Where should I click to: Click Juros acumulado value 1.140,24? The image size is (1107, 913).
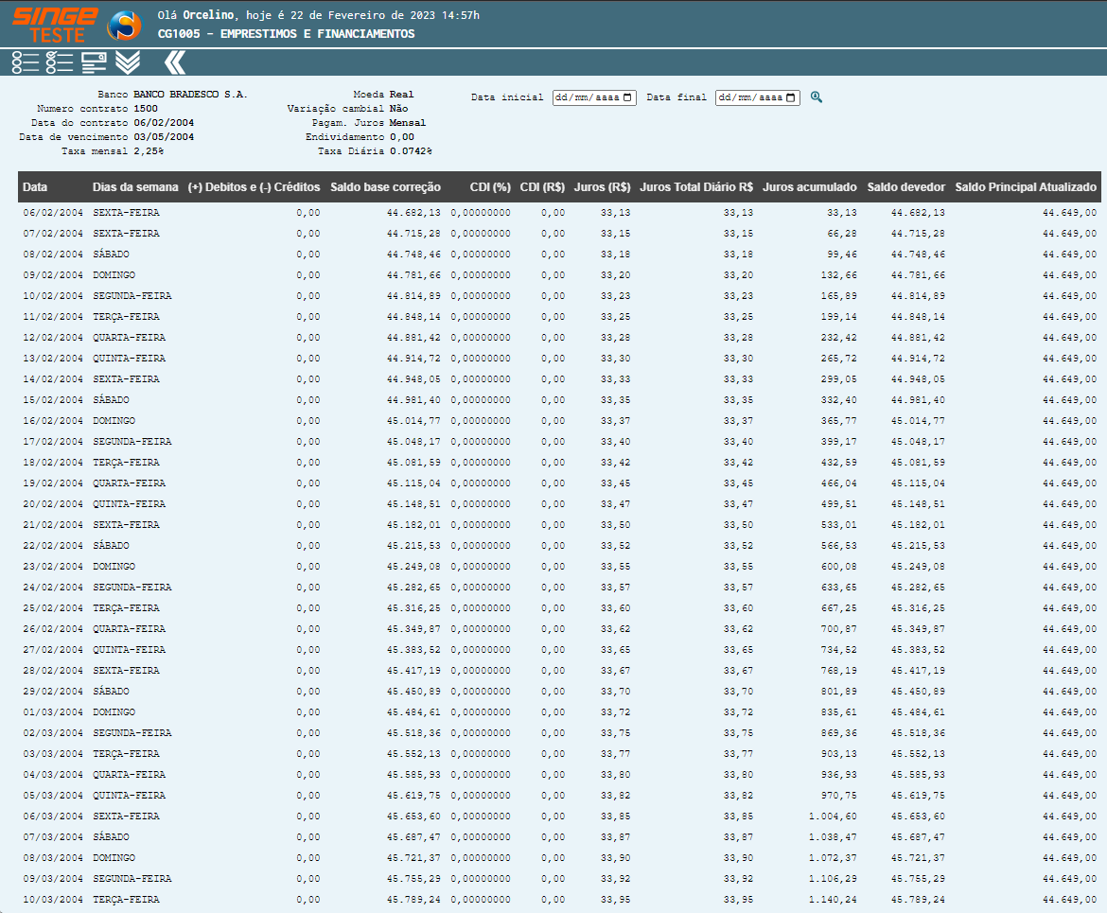point(833,900)
